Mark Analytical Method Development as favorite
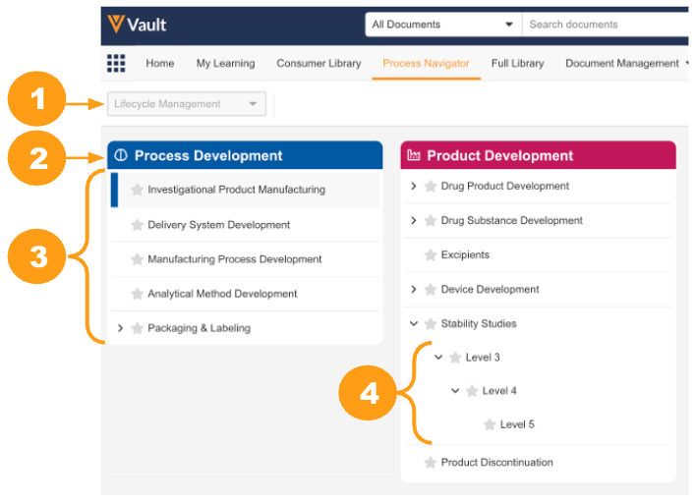The width and height of the screenshot is (695, 502). tap(138, 294)
